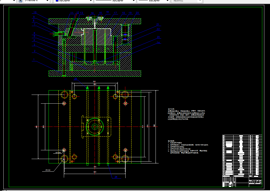Select part number 25 leader label
Viewport: 270px width, 191px height.
pos(76,79)
